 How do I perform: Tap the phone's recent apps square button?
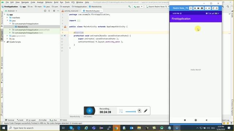point(185,120)
